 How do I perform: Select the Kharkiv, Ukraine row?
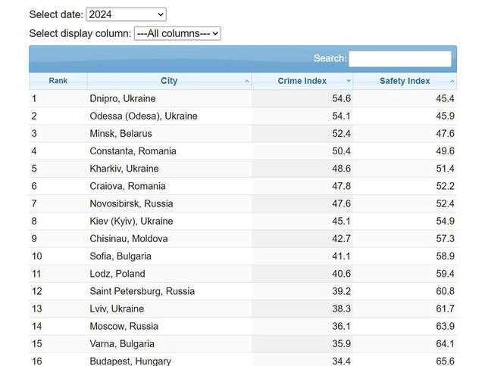(x=124, y=169)
